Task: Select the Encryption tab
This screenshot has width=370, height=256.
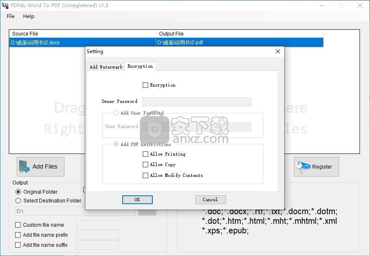Action: click(x=140, y=66)
